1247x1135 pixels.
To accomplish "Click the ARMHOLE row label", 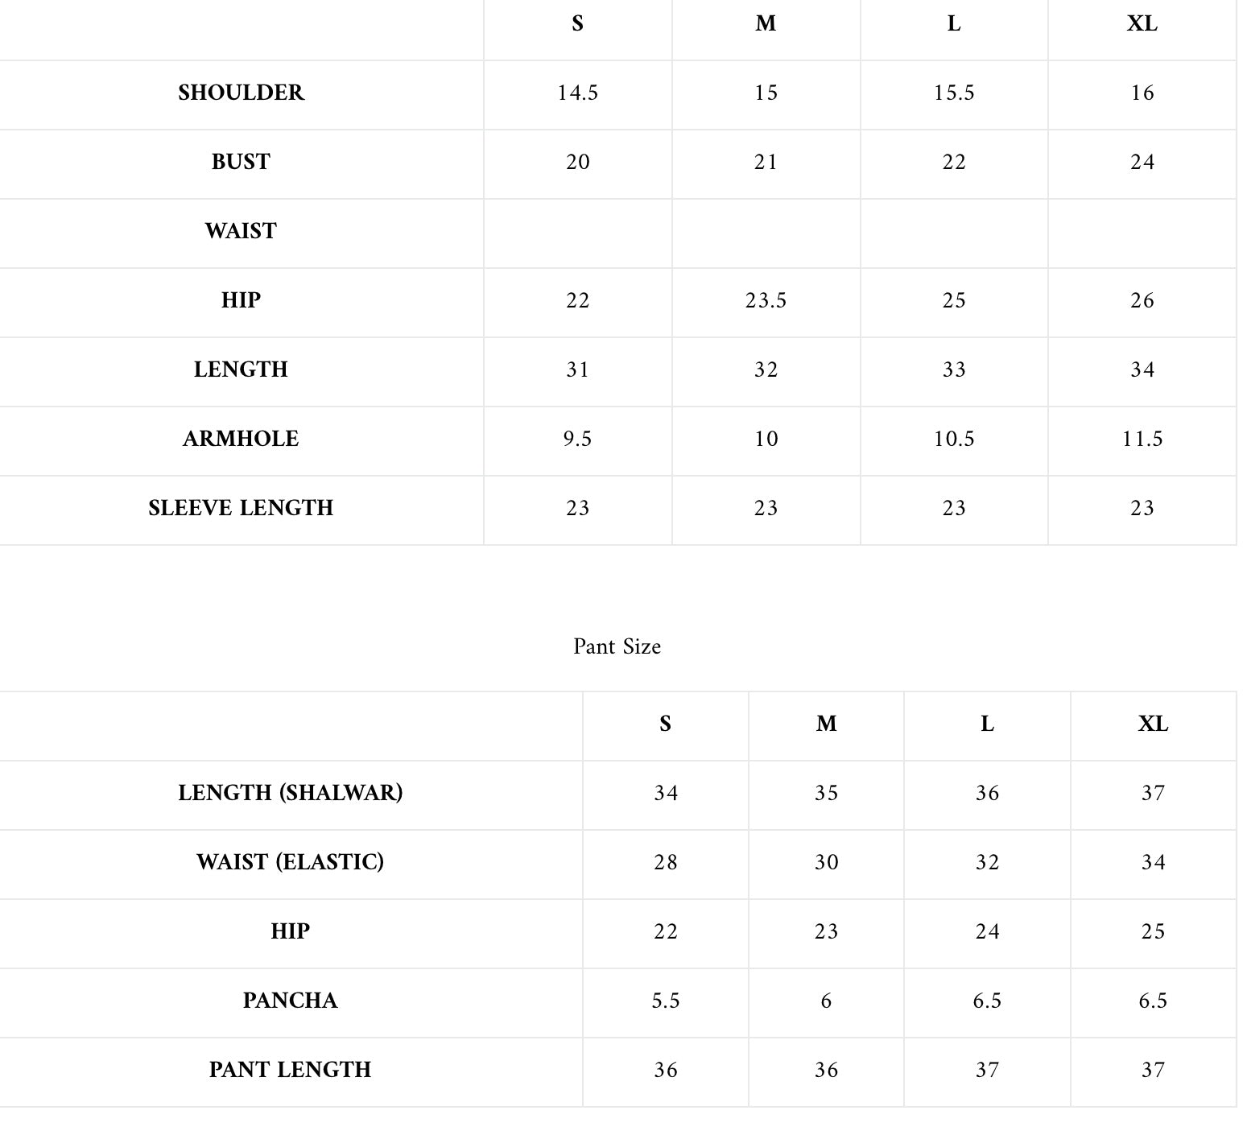I will [x=241, y=439].
